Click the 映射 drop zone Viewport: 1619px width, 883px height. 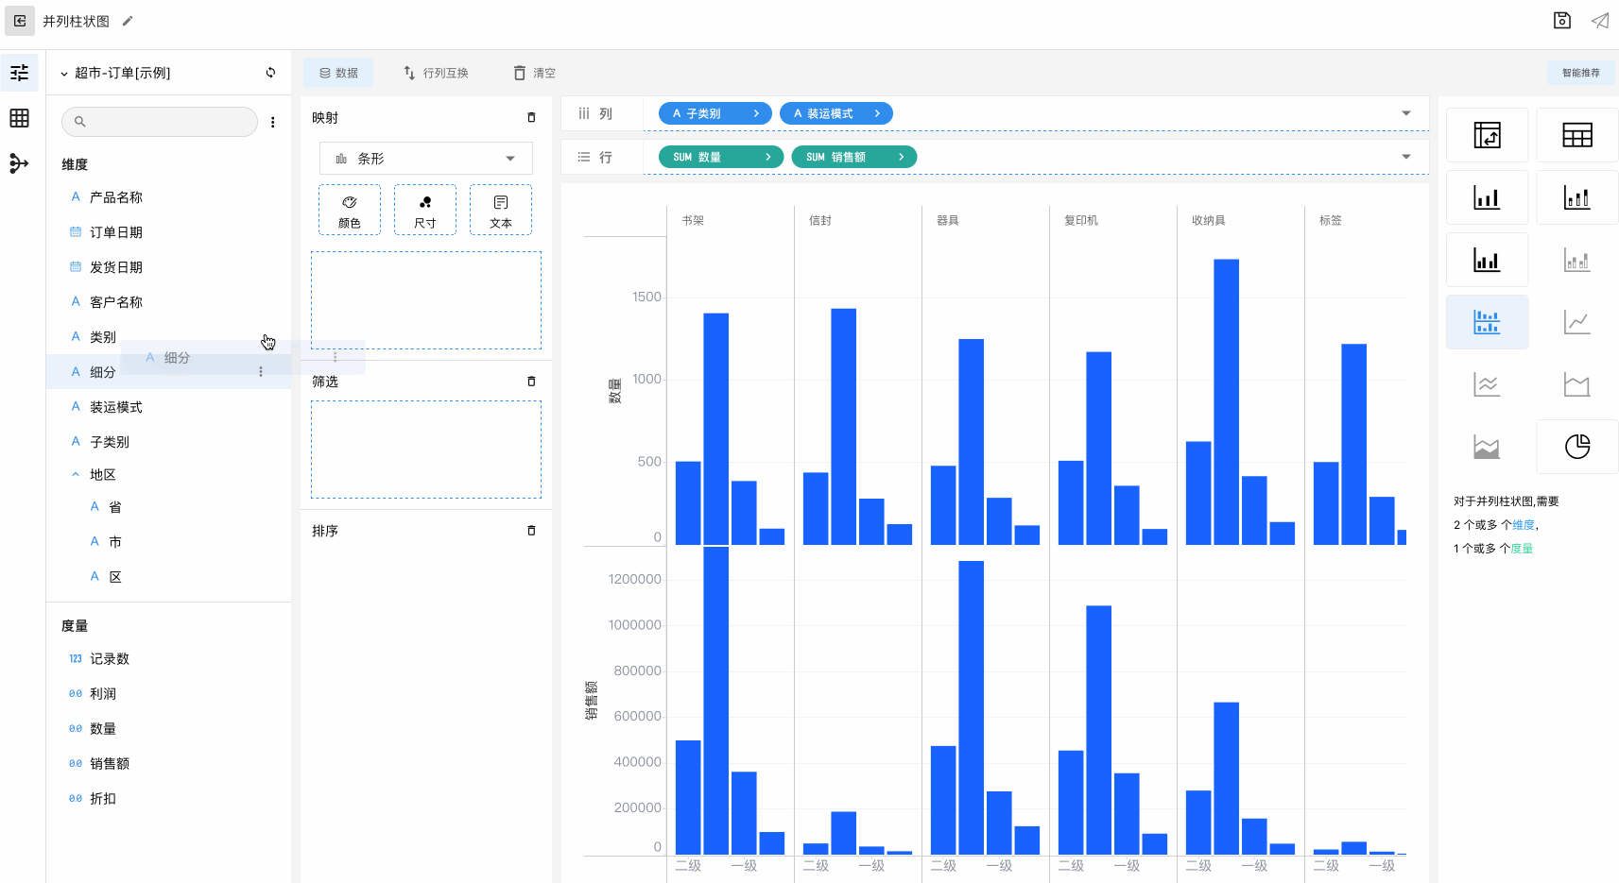tap(426, 300)
